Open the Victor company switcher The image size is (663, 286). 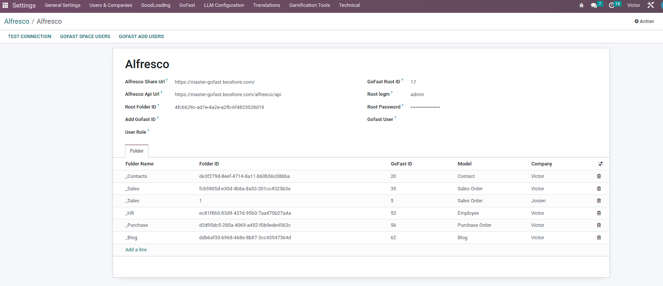pos(634,5)
